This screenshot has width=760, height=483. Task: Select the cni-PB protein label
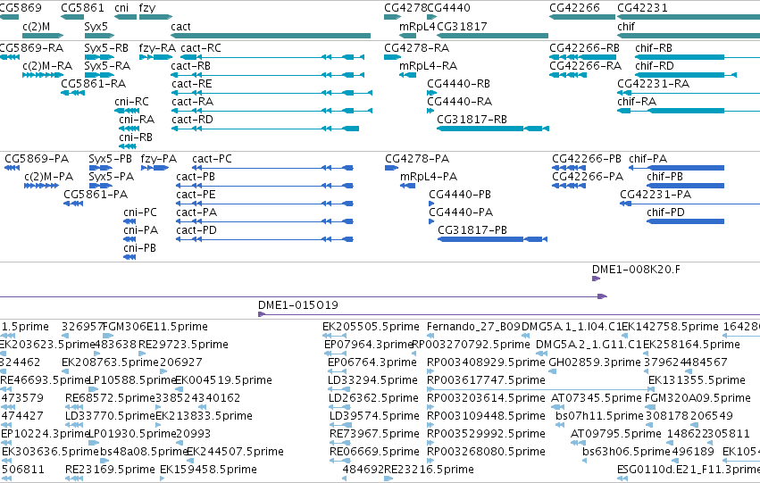[x=139, y=248]
